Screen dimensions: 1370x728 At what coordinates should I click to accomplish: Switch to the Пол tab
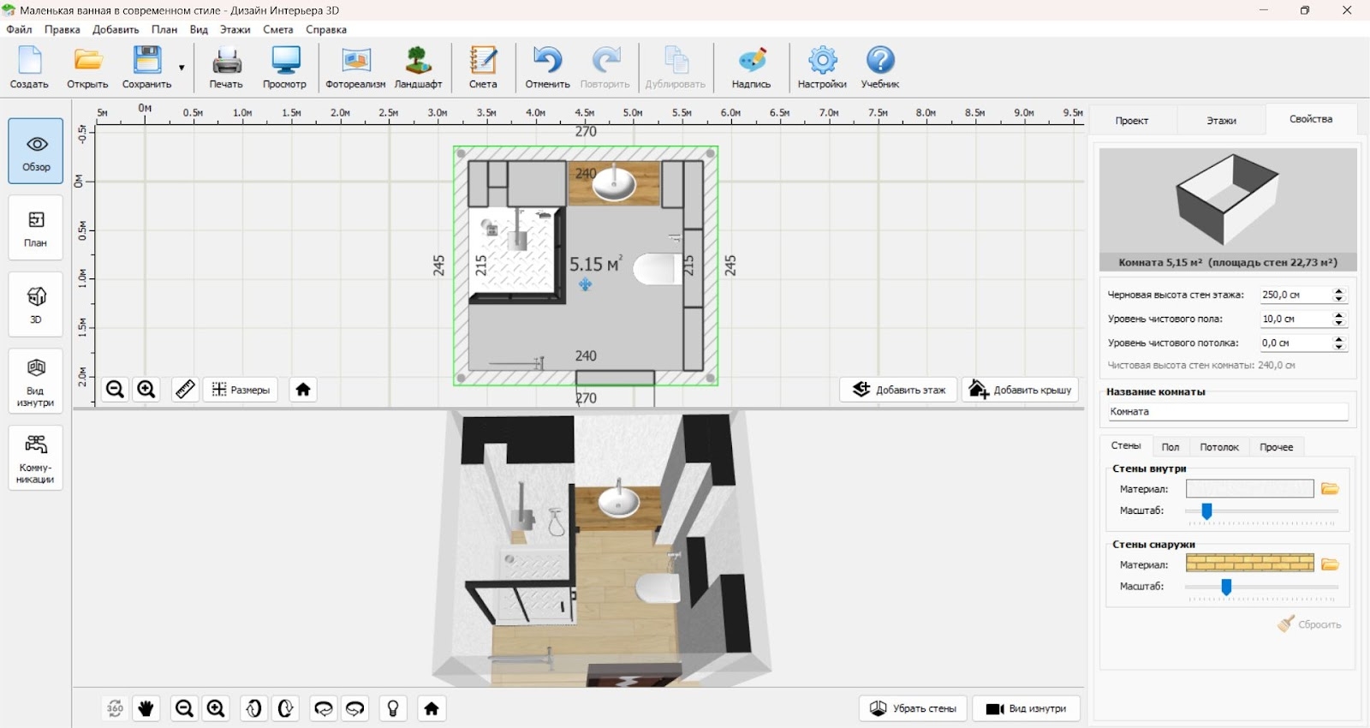click(x=1170, y=447)
